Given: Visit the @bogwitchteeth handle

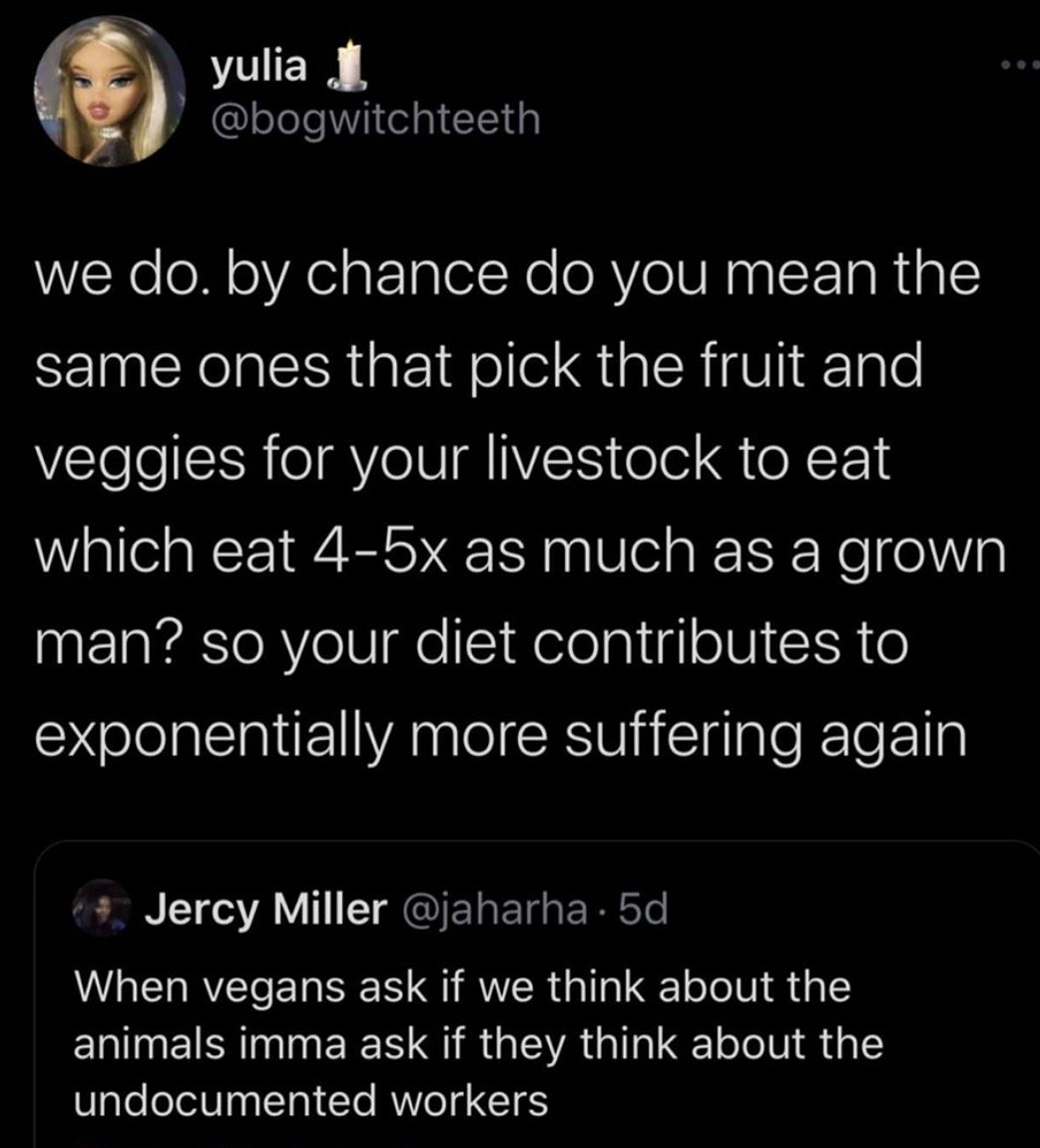Looking at the screenshot, I should point(374,120).
